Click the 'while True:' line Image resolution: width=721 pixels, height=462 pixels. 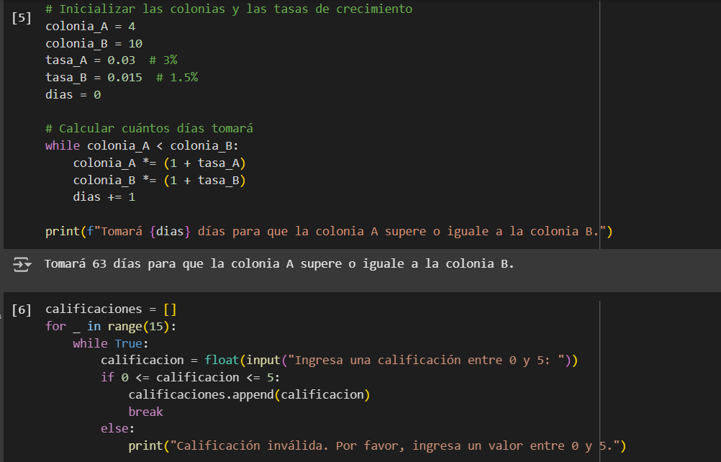(x=111, y=343)
